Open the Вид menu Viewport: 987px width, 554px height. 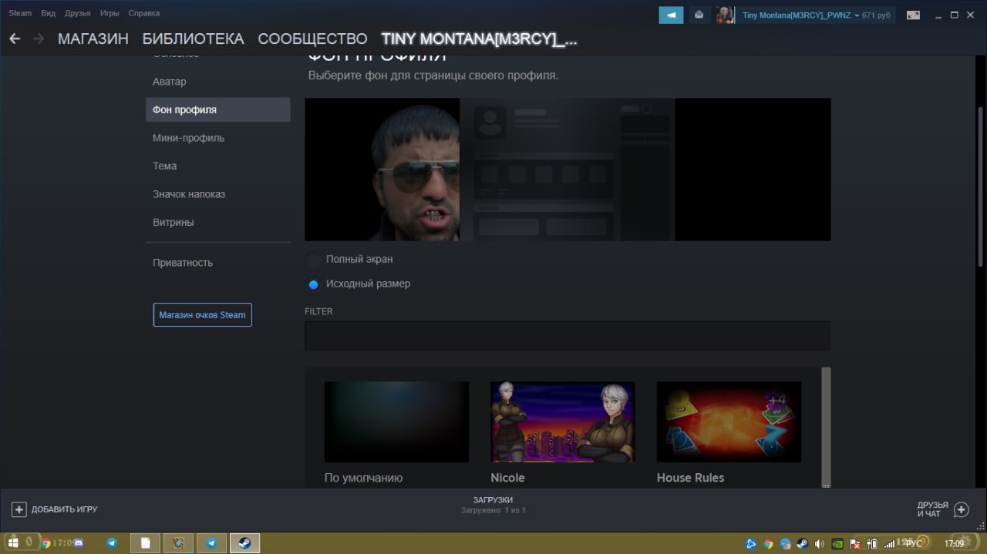(x=48, y=13)
